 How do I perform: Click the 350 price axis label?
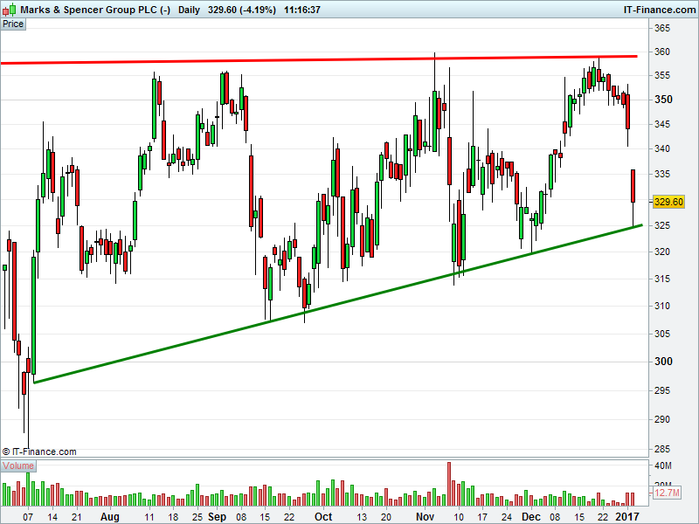coord(663,100)
